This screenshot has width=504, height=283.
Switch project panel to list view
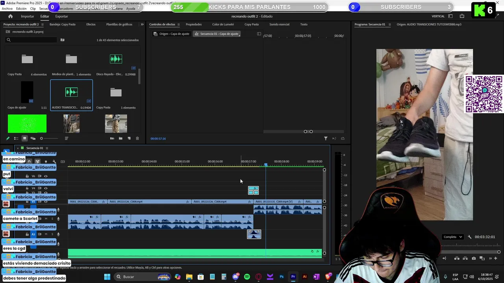(16, 138)
